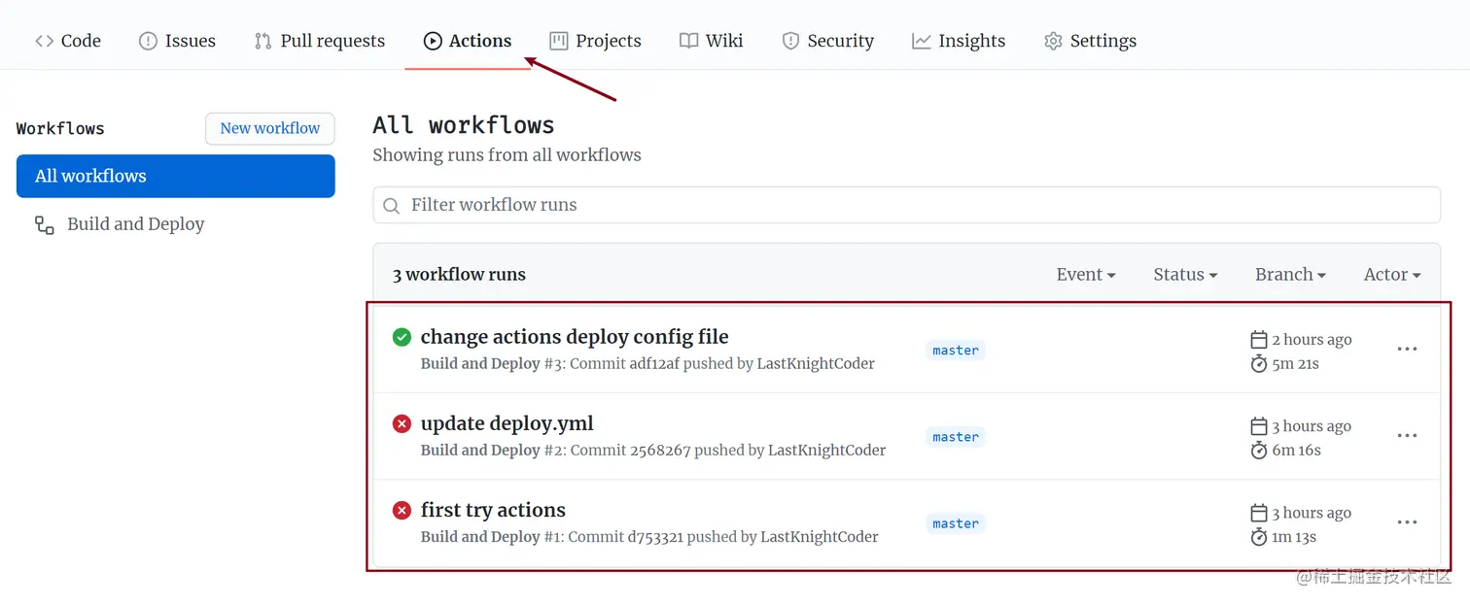Click the search magnifier icon in filter box

click(x=392, y=206)
